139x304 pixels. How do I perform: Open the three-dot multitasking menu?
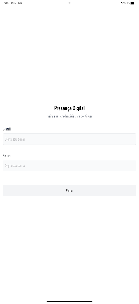[x=69, y=3]
